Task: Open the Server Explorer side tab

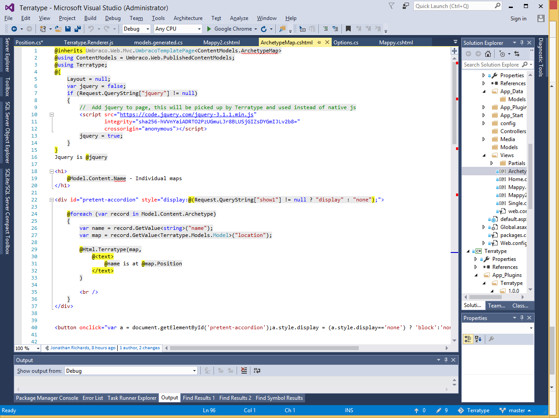Action: point(8,55)
